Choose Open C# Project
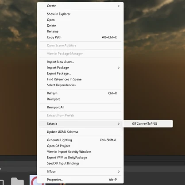Image resolution: width=185 pixels, height=185 pixels. [x=80, y=146]
